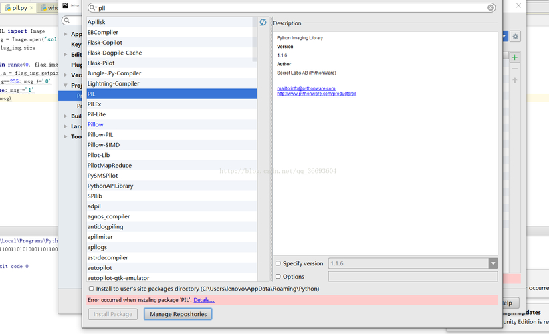549x334 pixels.
Task: Open the error Details link
Action: 204,301
